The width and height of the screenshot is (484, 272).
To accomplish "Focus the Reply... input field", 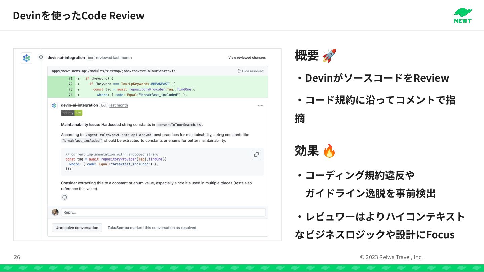I will [163, 212].
